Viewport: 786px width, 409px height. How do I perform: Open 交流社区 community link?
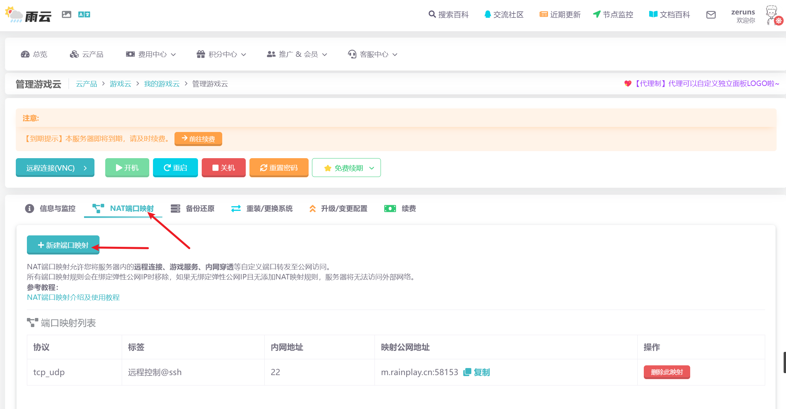pyautogui.click(x=504, y=15)
